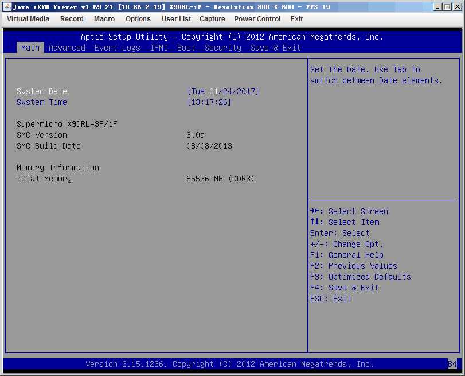
Task: Click the date value Tue 01/24/2017
Action: tap(222, 91)
